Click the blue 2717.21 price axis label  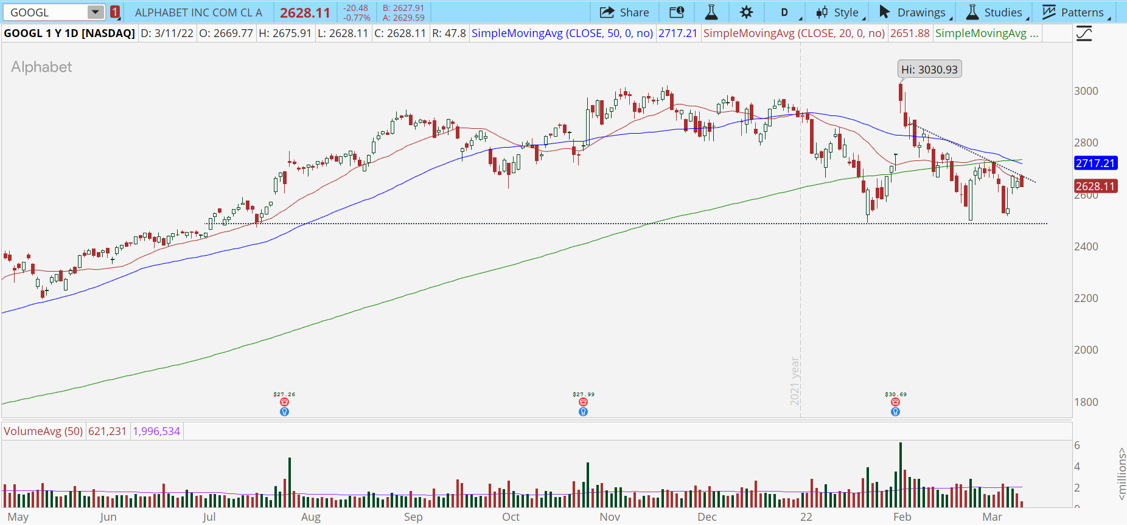coord(1095,163)
